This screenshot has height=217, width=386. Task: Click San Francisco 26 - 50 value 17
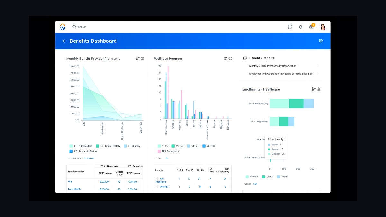(189, 179)
